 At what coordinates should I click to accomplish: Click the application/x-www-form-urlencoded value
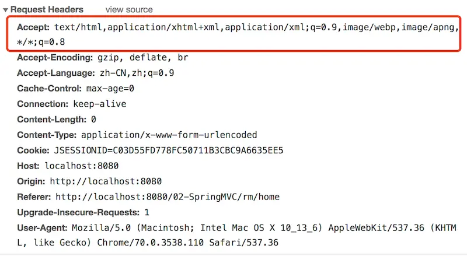click(x=169, y=135)
